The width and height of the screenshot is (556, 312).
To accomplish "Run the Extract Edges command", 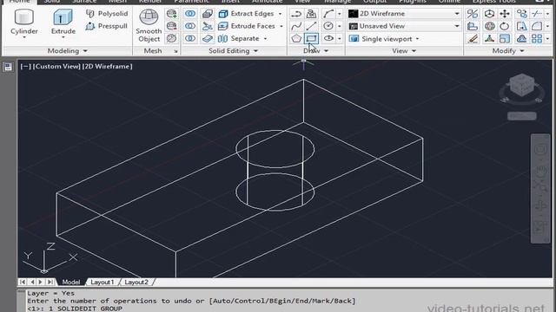I will 246,14.
